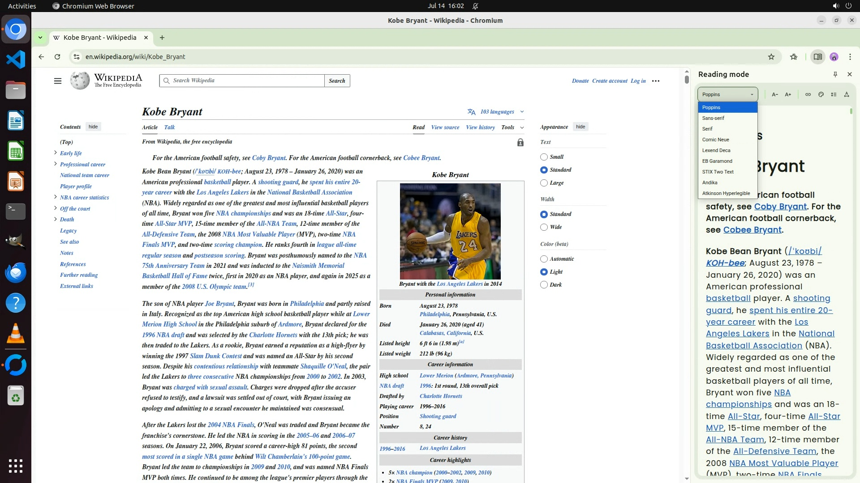860x483 pixels.
Task: Pin the Reading mode side panel
Action: (835, 74)
